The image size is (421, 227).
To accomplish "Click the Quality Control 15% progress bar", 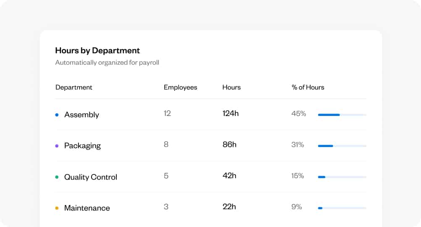I will [x=342, y=177].
